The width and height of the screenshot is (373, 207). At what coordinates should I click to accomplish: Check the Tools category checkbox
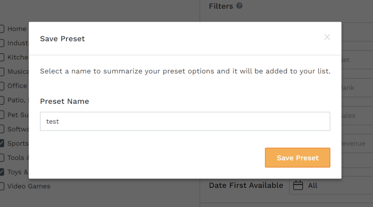pyautogui.click(x=2, y=158)
